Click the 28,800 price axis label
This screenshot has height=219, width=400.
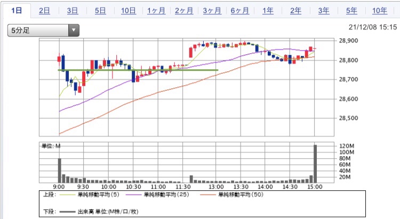(x=348, y=60)
